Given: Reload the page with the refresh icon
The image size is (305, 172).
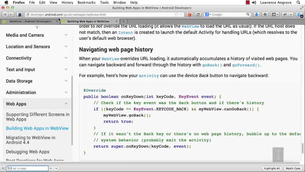Looking at the screenshot, I should 198,14.
